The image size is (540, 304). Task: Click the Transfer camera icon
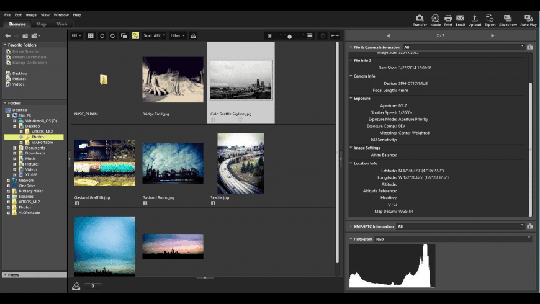click(420, 19)
